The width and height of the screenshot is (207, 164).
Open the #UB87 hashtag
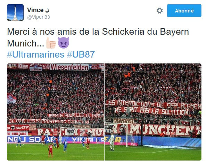click(x=81, y=54)
